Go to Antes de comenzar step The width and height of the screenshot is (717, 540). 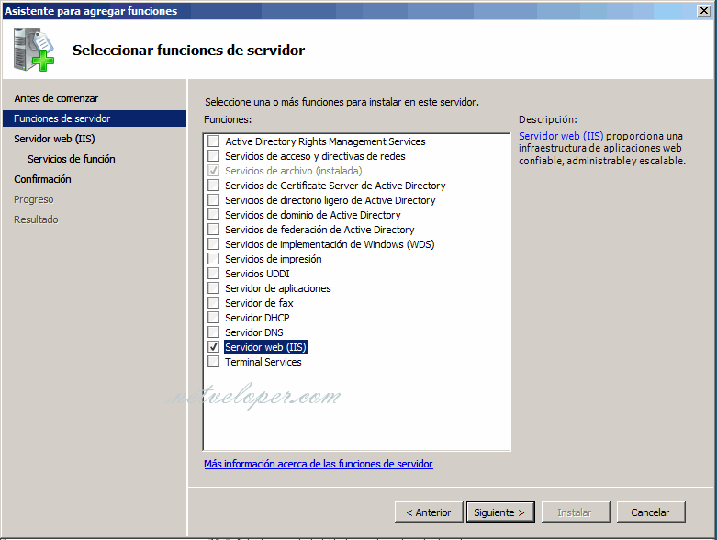click(56, 98)
